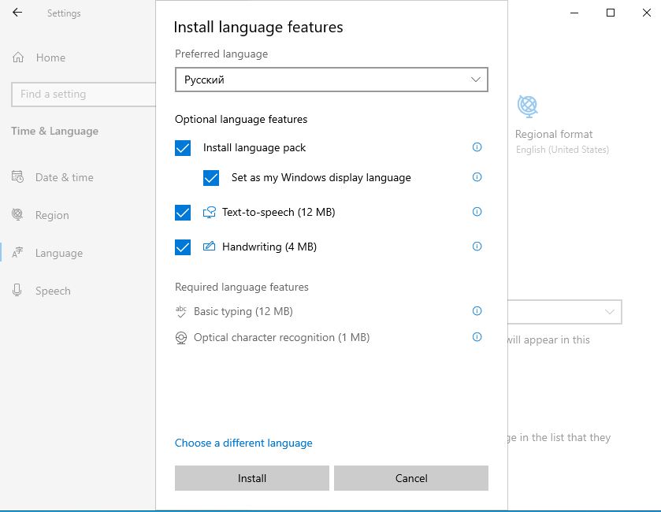Focus the Find a setting search box
Image resolution: width=661 pixels, height=512 pixels.
click(x=84, y=94)
